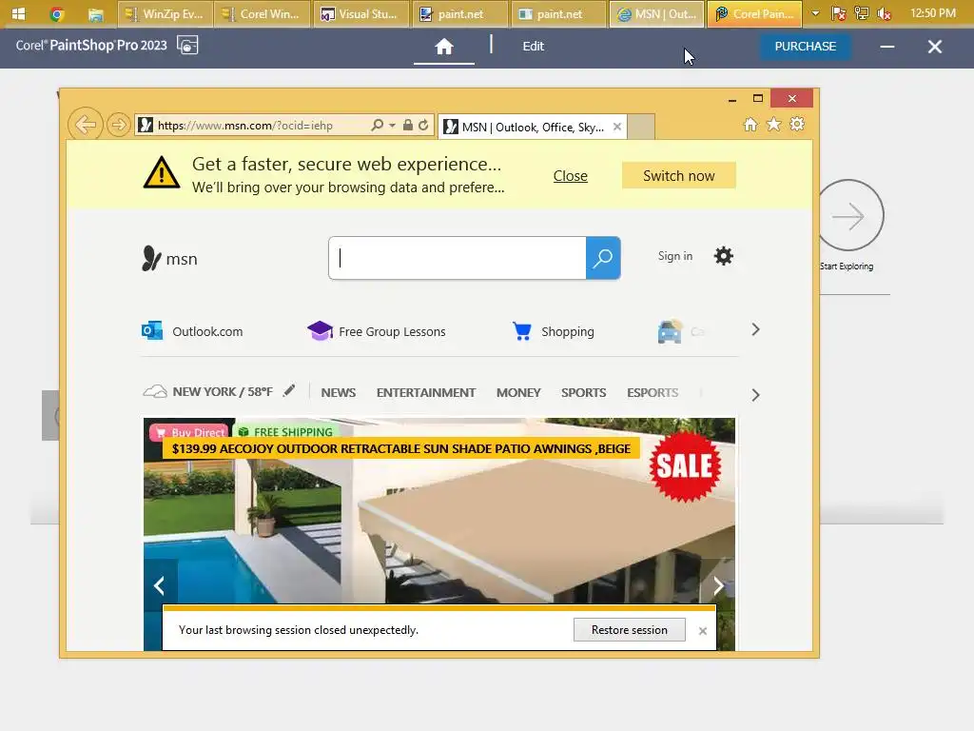
Task: Select the MSN | Outlook, Office, Sky... tab
Action: pyautogui.click(x=531, y=128)
